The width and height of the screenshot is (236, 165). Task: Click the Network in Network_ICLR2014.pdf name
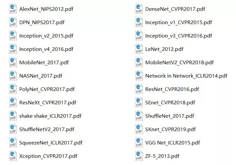(186, 76)
